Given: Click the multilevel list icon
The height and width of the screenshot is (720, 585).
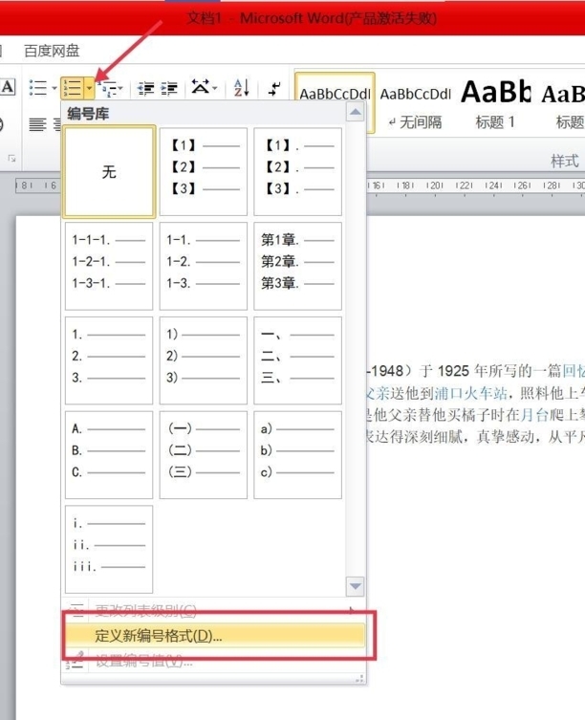Looking at the screenshot, I should coord(108,88).
